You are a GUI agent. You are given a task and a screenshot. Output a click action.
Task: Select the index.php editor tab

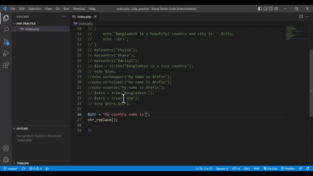(x=85, y=17)
